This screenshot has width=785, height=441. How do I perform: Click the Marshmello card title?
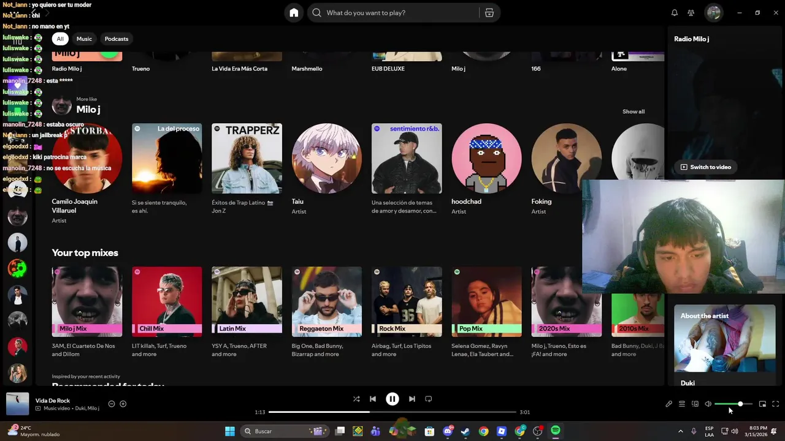point(307,69)
